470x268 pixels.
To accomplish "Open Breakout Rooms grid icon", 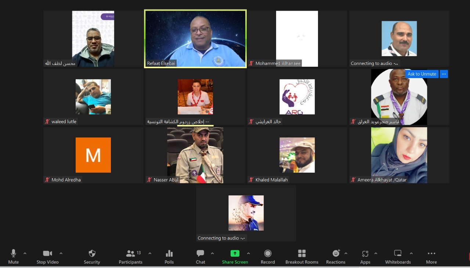I will coord(302,254).
